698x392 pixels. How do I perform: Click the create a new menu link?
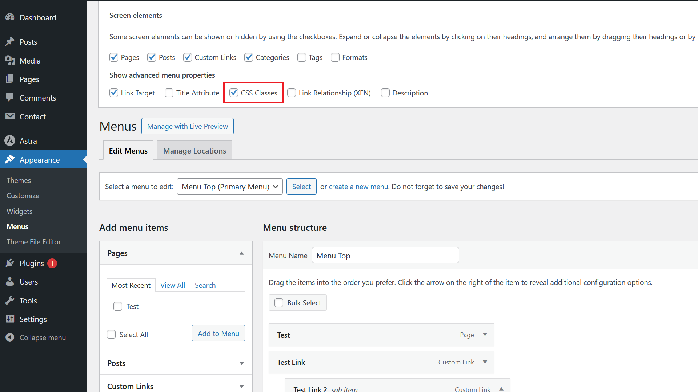tap(358, 187)
